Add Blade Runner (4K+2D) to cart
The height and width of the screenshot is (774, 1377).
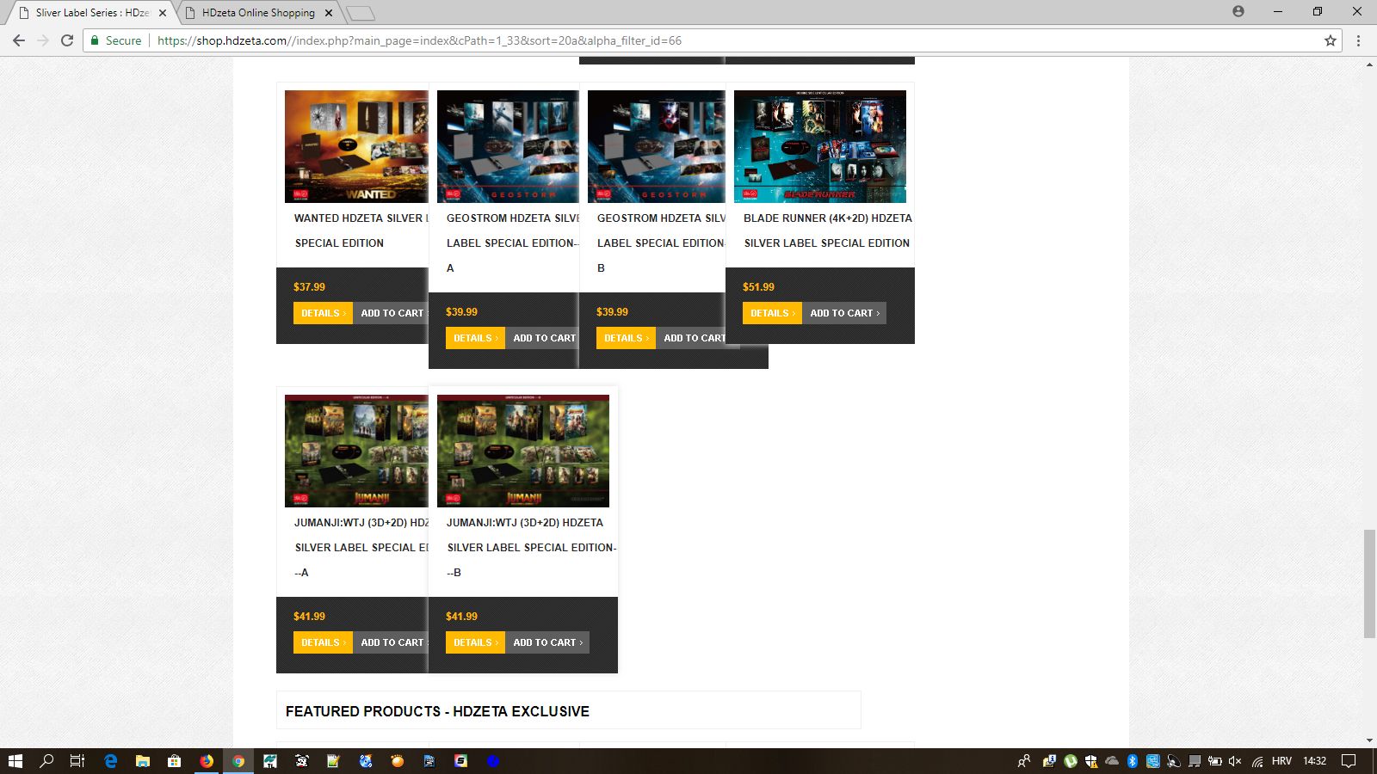(x=844, y=313)
